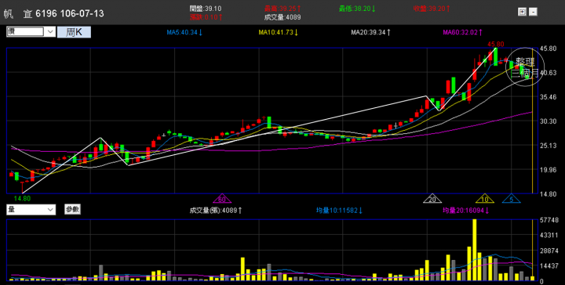Click the blue 5 MA triangle marker
The image size is (565, 285).
pos(512,199)
